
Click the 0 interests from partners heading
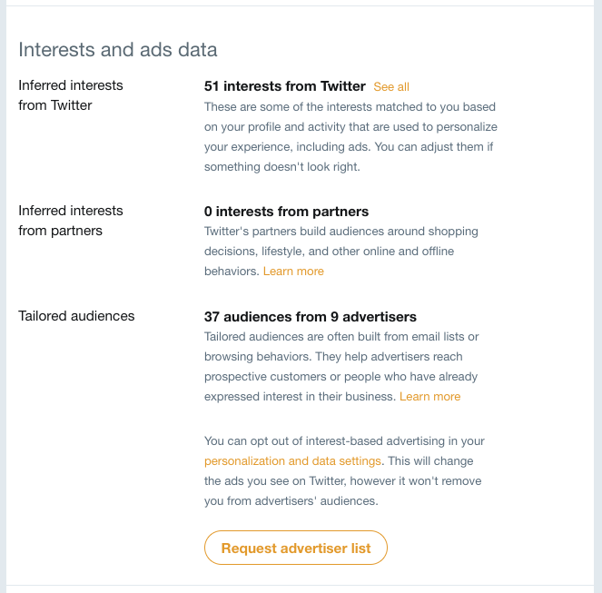coord(286,212)
